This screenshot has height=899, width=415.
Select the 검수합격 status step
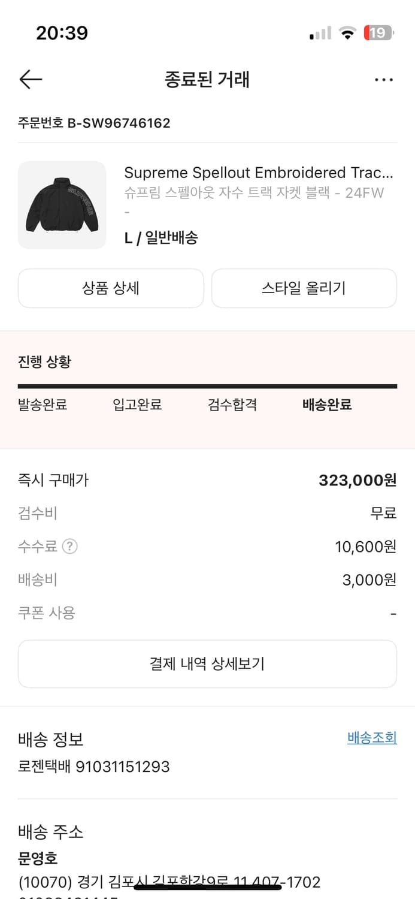[232, 405]
